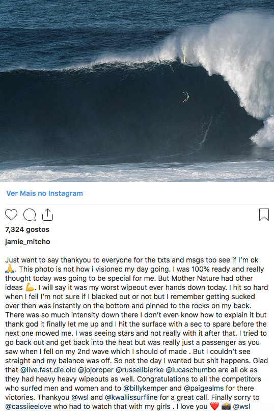
Task: Open the jamie_mitcho profile username
Action: tap(28, 242)
